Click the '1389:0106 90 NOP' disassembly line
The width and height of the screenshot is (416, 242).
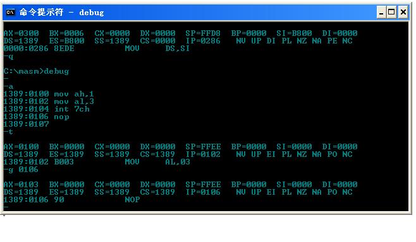tap(71, 200)
